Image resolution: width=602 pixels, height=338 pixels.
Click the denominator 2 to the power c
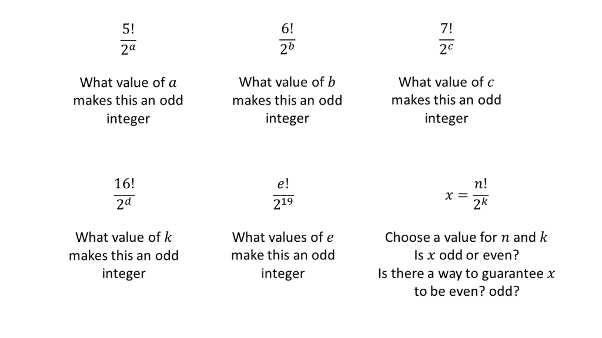coord(446,49)
